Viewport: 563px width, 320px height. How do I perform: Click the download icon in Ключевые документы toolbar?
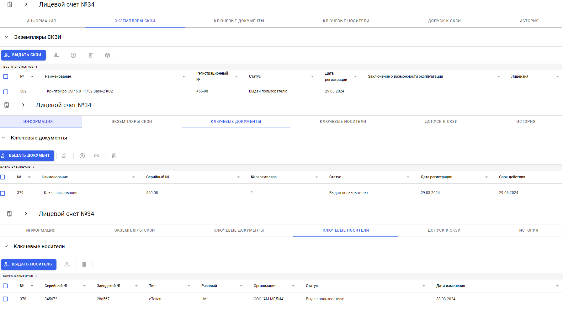pyautogui.click(x=82, y=156)
